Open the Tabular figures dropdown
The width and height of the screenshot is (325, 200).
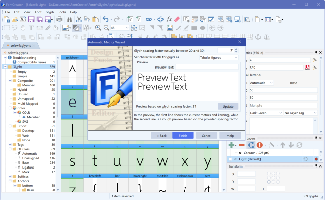point(218,58)
